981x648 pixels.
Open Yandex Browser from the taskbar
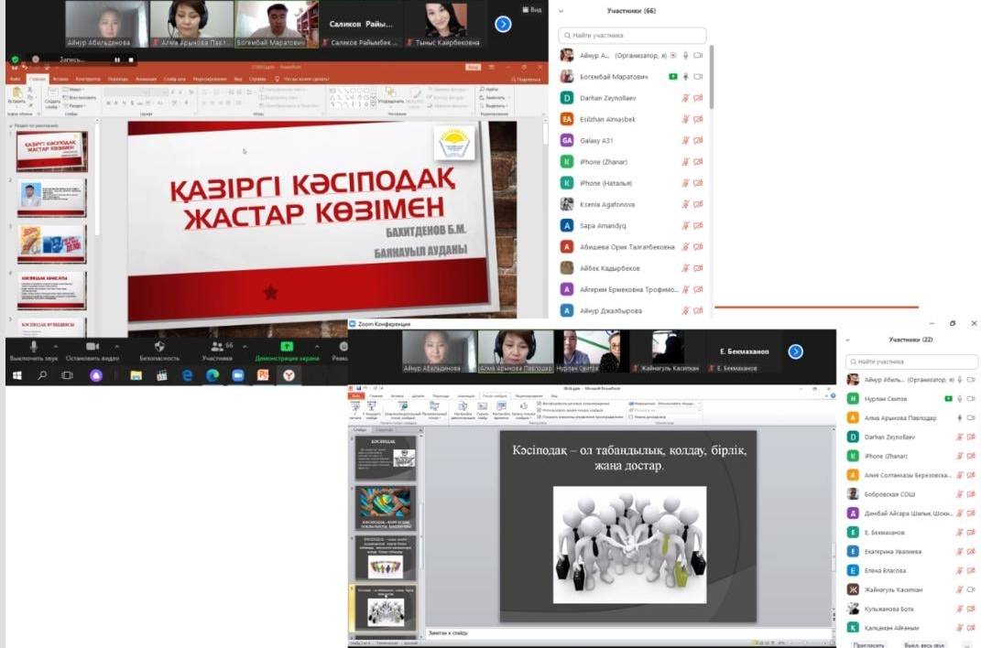289,375
